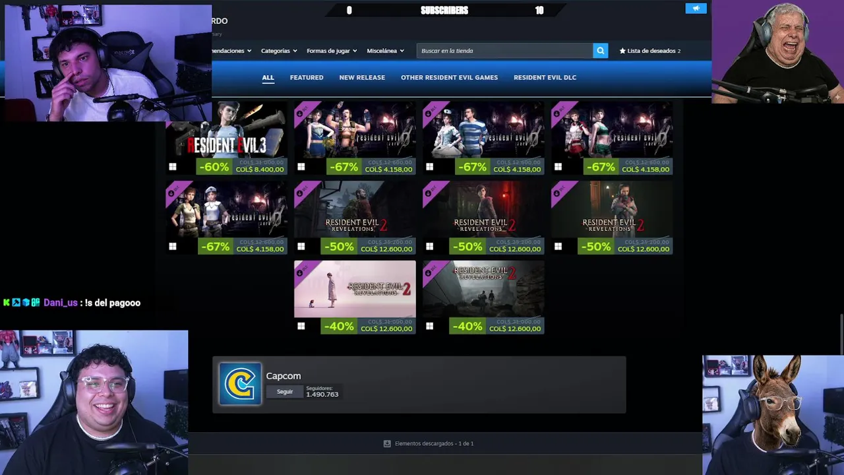Screen dimensions: 844x475
Task: Open the RESIDENT EVIL DLC tab
Action: (545, 77)
